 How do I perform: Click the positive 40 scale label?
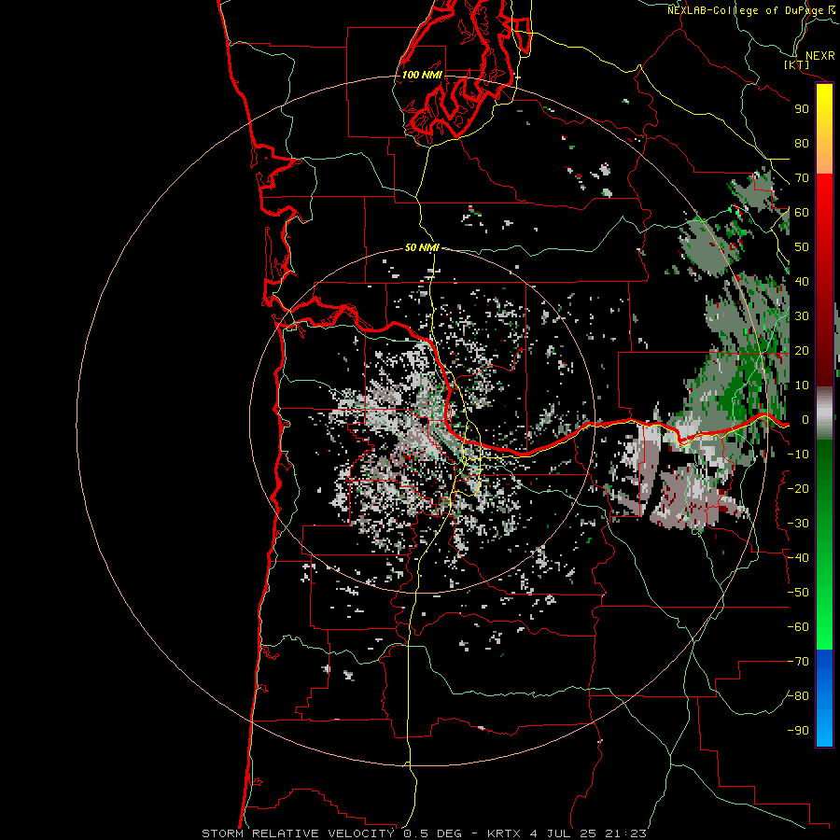pos(802,281)
